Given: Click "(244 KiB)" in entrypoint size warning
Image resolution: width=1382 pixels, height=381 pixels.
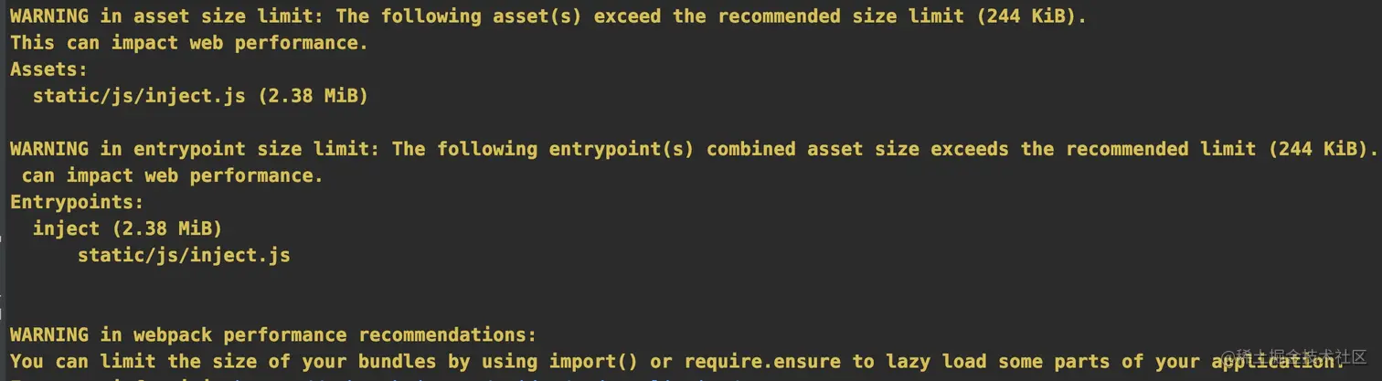Looking at the screenshot, I should click(1322, 149).
